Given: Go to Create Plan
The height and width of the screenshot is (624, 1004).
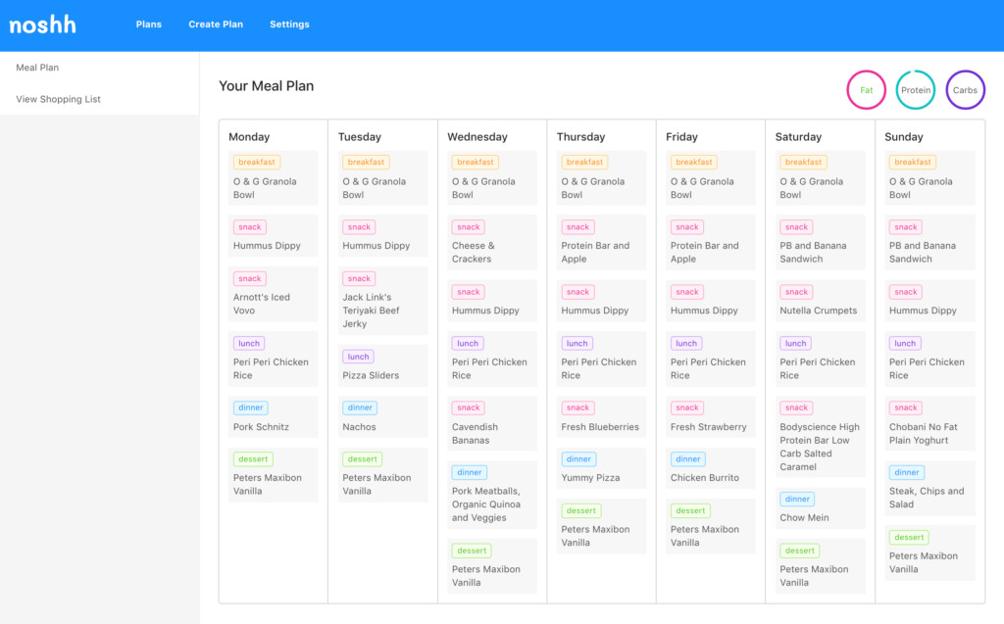Looking at the screenshot, I should pyautogui.click(x=216, y=24).
